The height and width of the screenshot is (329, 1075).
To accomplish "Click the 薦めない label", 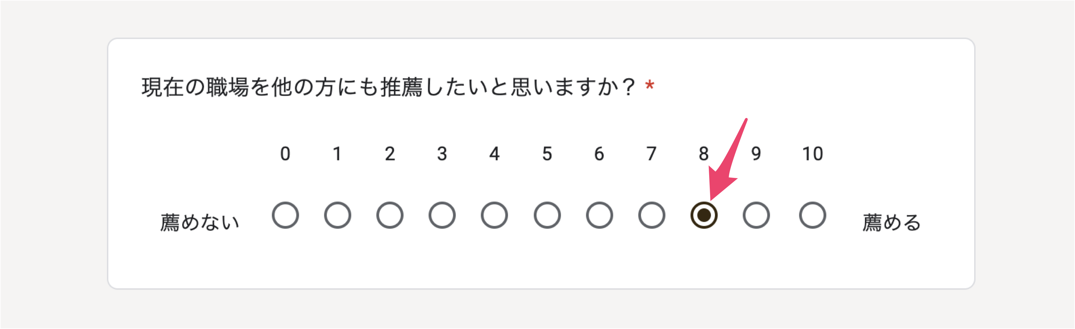I will pyautogui.click(x=199, y=222).
